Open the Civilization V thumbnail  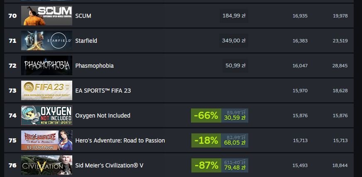click(46, 165)
